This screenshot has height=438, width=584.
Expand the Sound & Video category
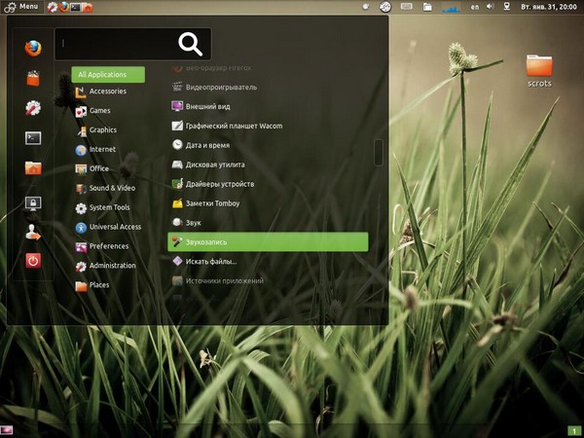tap(111, 188)
